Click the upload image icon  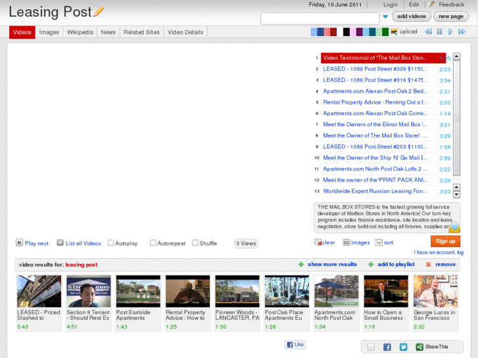coord(394,32)
